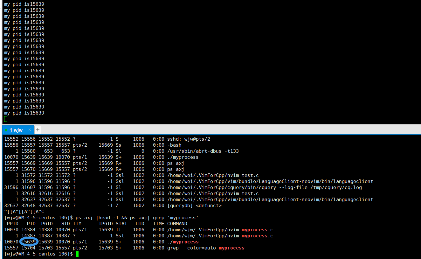Click the "ps axj" command in PID 15670 row
421x259 pixels.
176,169
